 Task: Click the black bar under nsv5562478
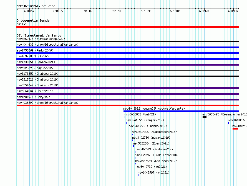click(128, 42)
